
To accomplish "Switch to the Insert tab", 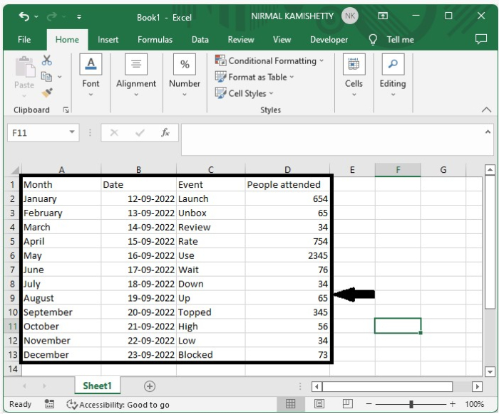I will pyautogui.click(x=108, y=40).
